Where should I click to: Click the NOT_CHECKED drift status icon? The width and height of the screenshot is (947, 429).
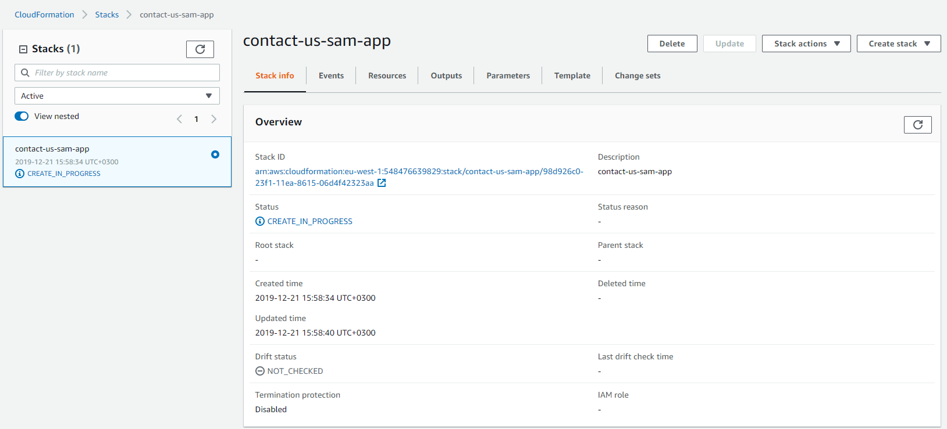(x=260, y=371)
